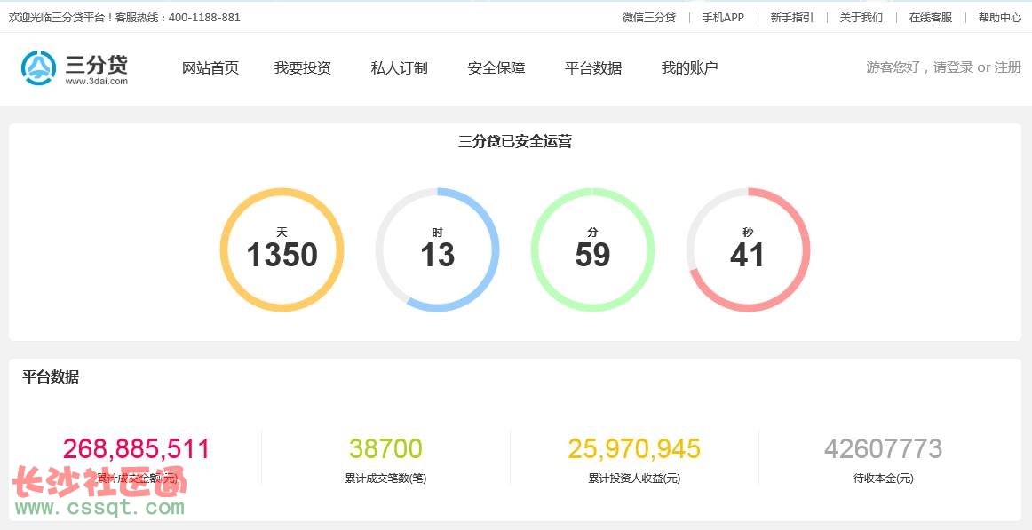Image resolution: width=1032 pixels, height=530 pixels.
Task: Go to 我要投资 menu item
Action: pos(302,67)
